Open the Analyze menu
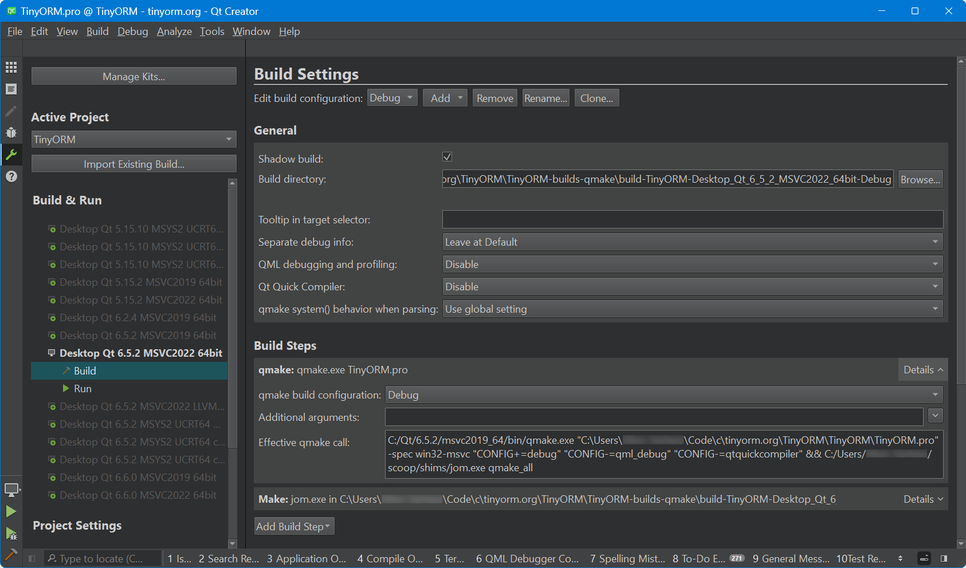The image size is (966, 568). tap(174, 31)
